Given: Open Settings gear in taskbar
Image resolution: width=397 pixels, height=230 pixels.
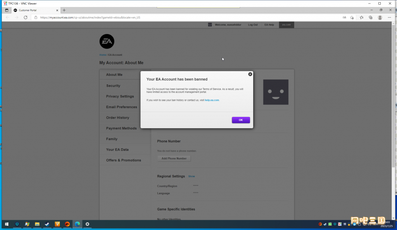Looking at the screenshot, I should pyautogui.click(x=87, y=224).
